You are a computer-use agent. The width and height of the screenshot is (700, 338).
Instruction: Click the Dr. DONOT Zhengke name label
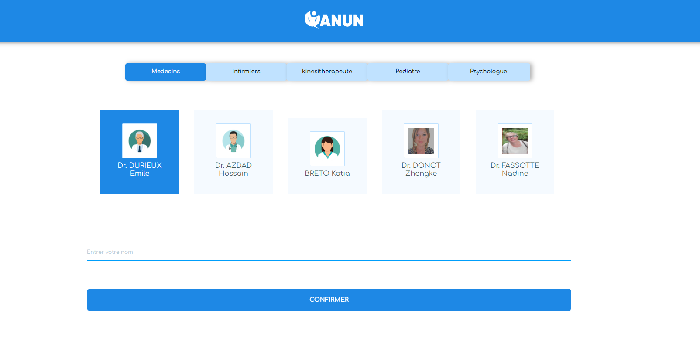pyautogui.click(x=421, y=169)
